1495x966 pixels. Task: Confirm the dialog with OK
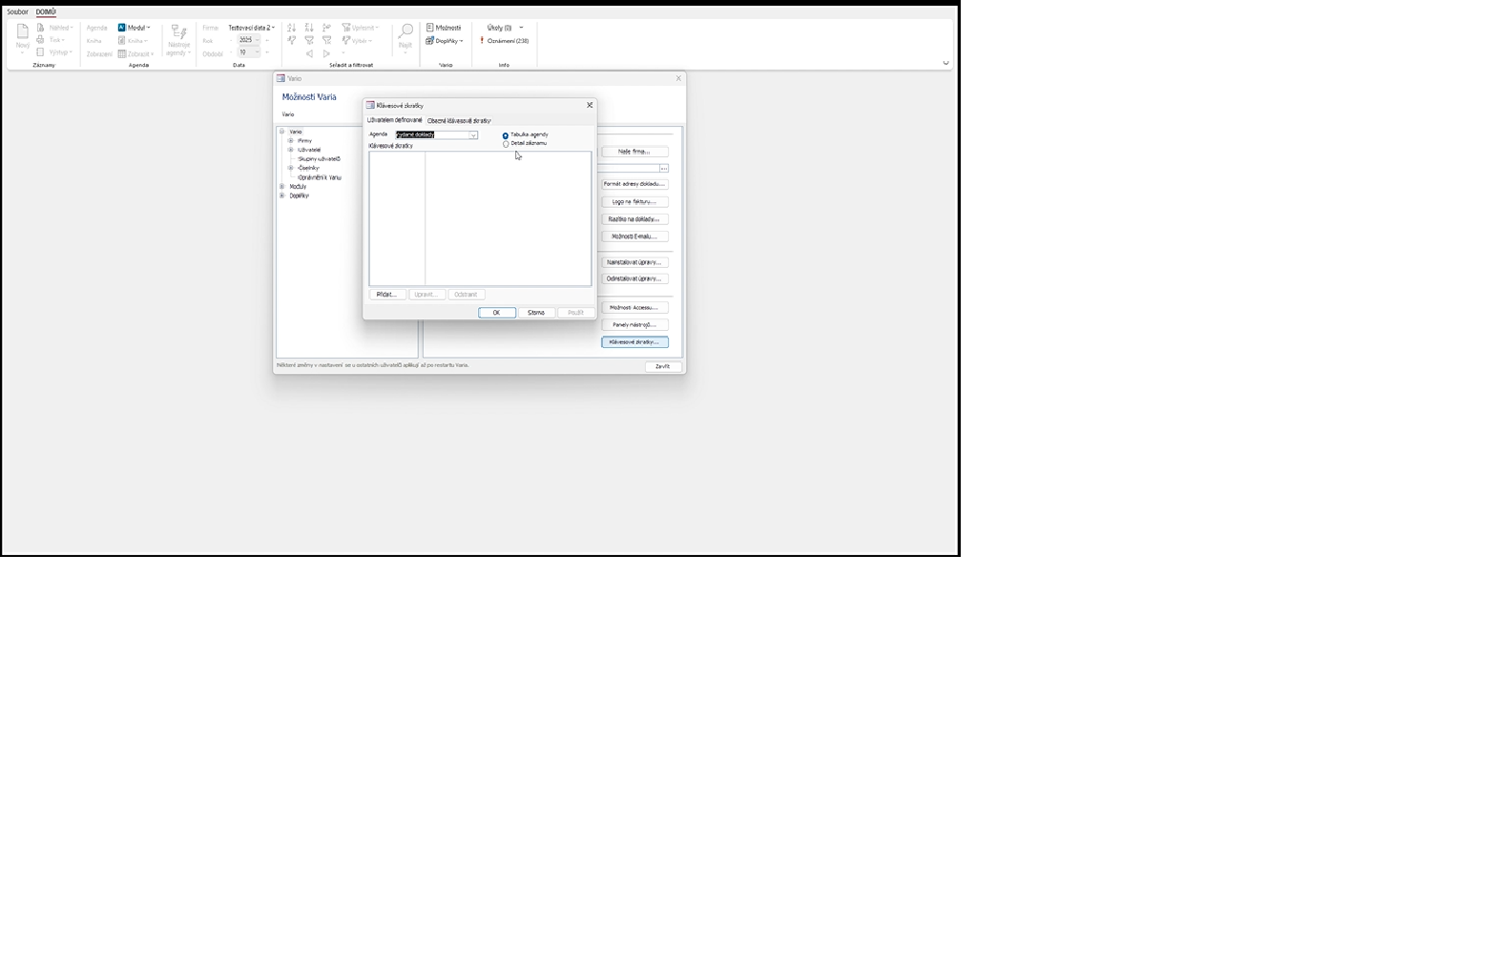pos(496,313)
